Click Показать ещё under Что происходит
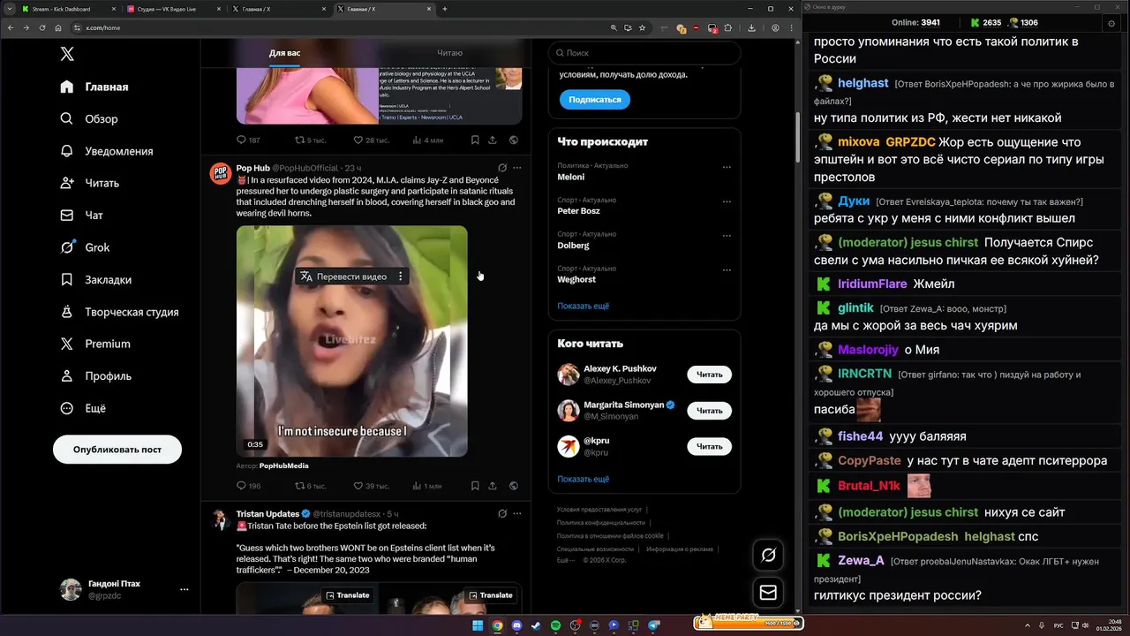The height and width of the screenshot is (636, 1130). [583, 306]
